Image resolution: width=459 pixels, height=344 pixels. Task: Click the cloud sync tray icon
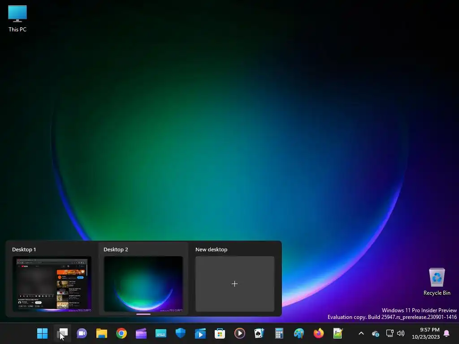[x=376, y=333]
